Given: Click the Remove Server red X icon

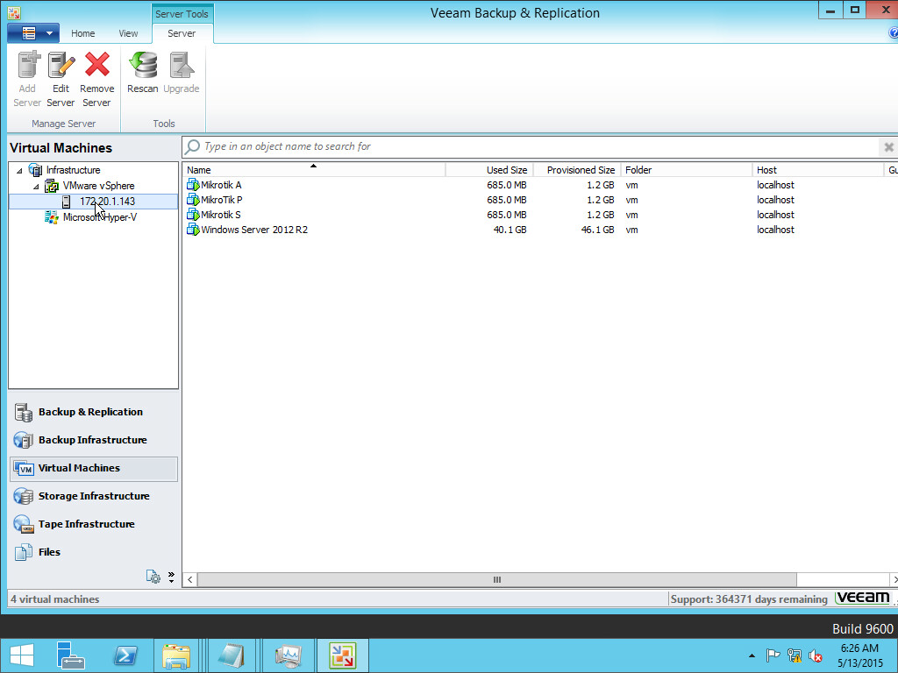Looking at the screenshot, I should click(x=96, y=65).
